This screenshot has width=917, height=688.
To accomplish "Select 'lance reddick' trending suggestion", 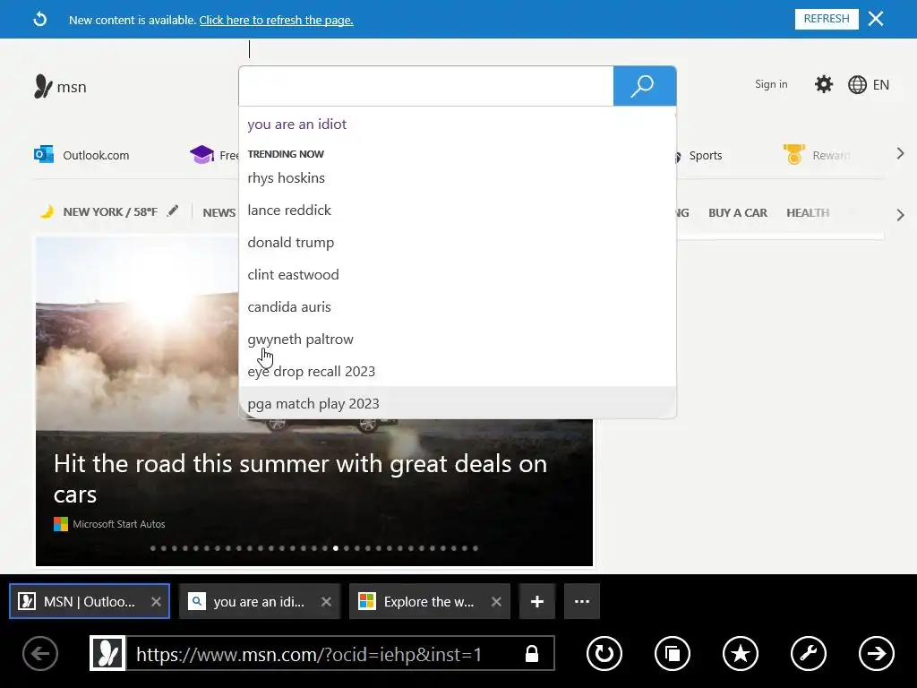I will (458, 210).
